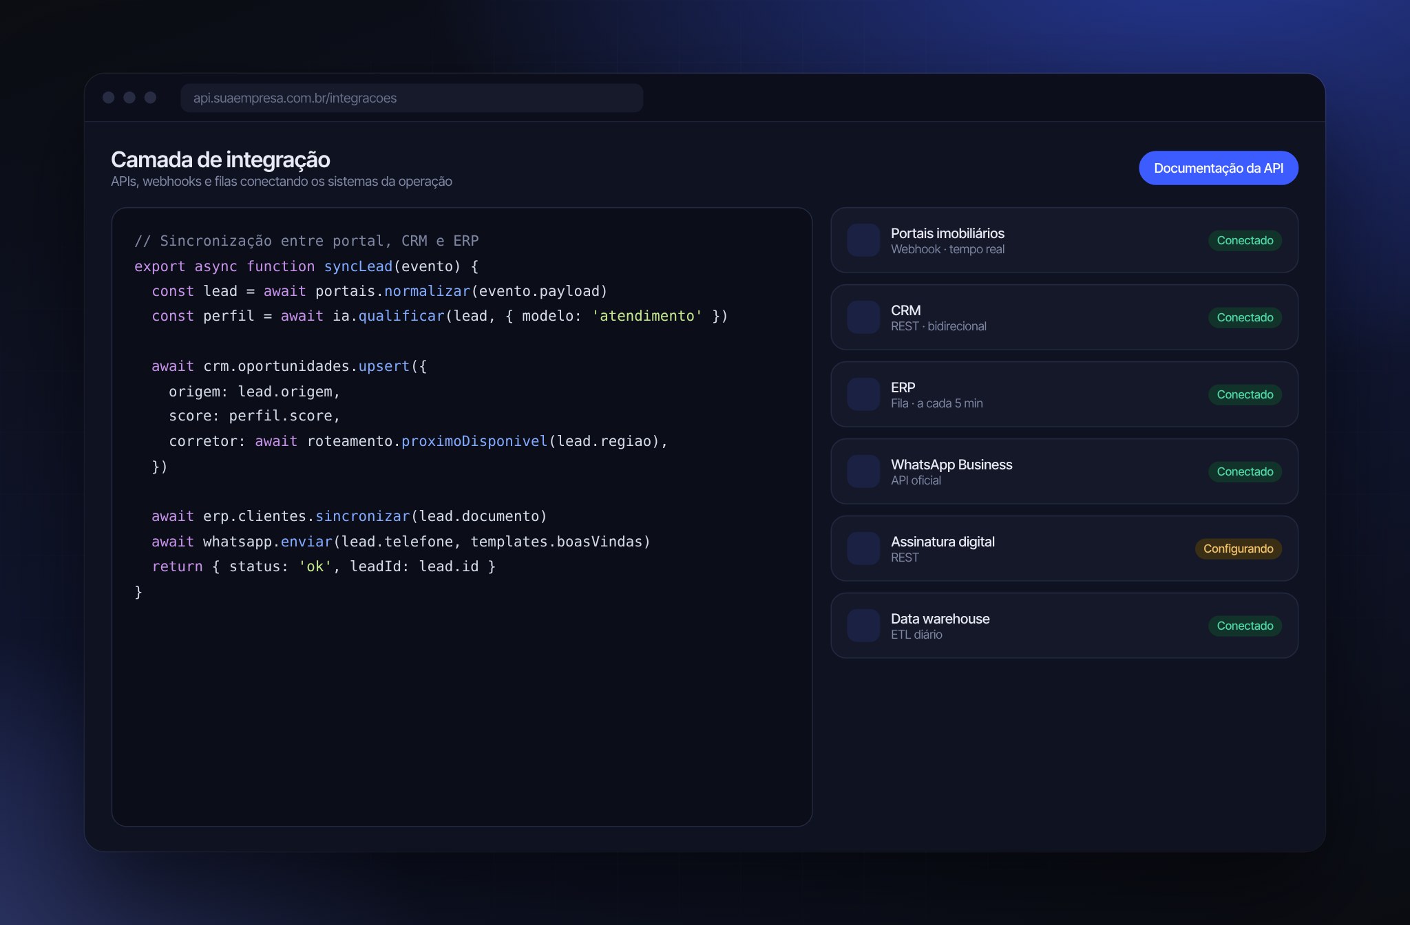
Task: Click the '// Sincronização entre portal' comment line
Action: 306,241
